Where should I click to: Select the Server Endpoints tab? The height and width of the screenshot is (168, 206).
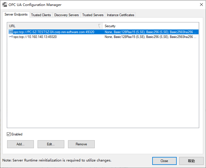pyautogui.click(x=16, y=15)
